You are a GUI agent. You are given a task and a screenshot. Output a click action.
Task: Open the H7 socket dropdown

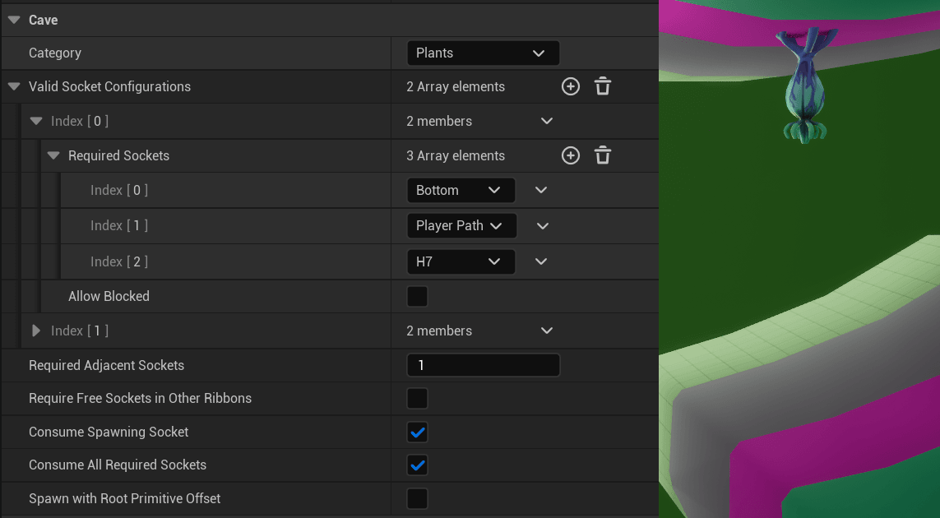tap(461, 261)
